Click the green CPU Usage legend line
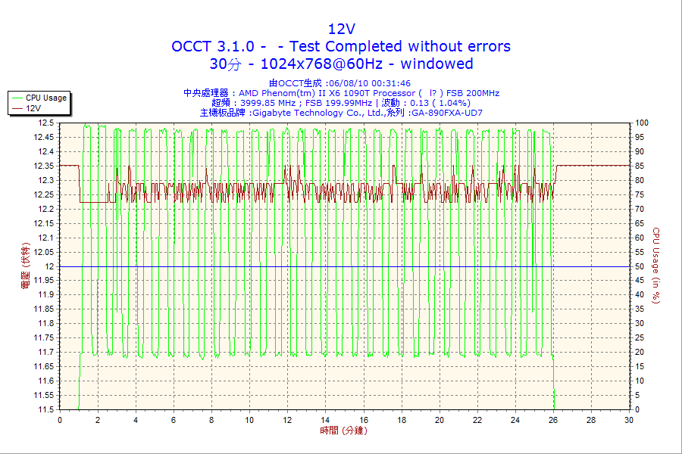Viewport: 682px width, 454px height. point(17,98)
